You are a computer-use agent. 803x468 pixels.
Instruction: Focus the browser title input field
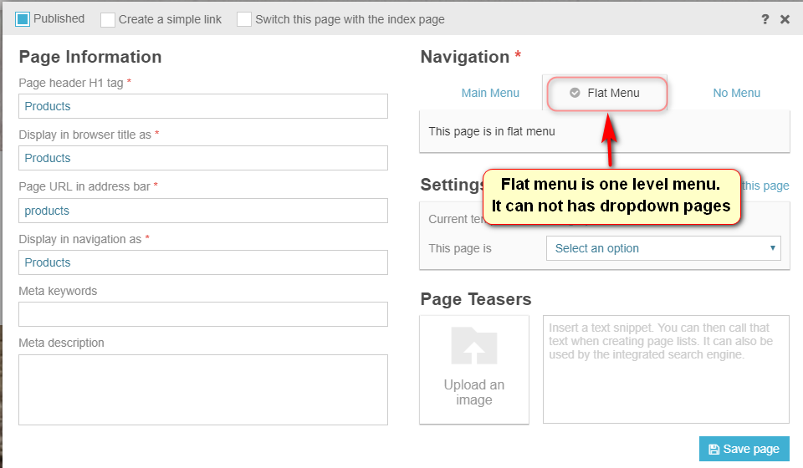203,158
